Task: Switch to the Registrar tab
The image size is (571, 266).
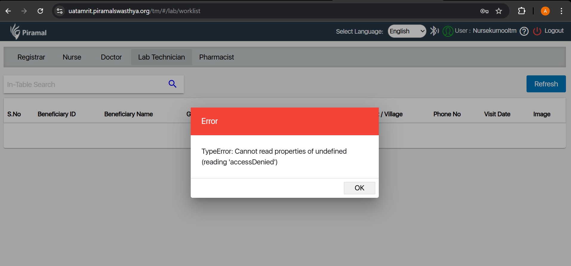Action: 31,57
